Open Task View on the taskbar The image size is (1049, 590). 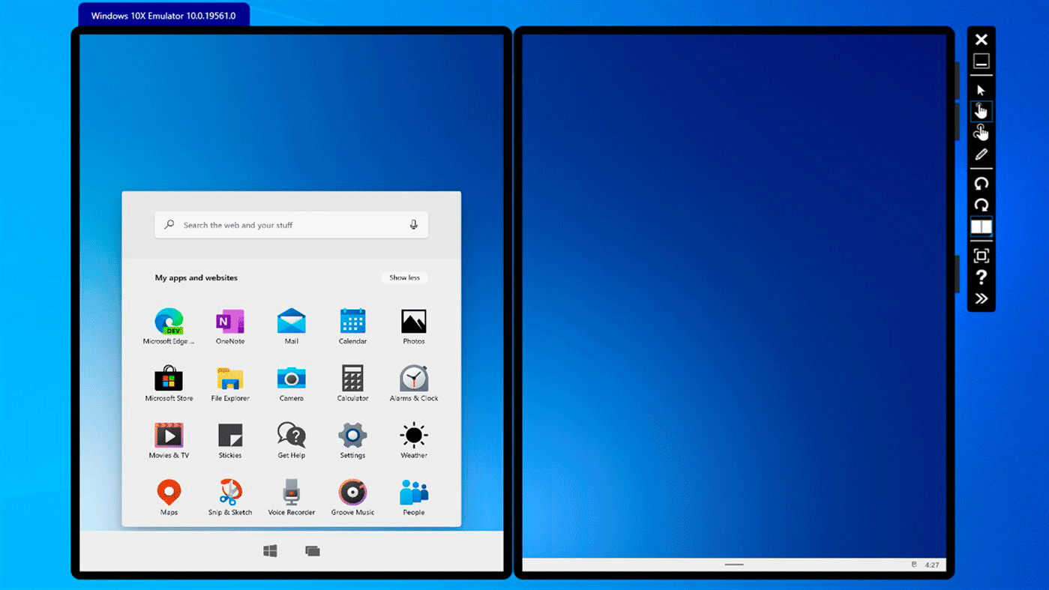click(x=313, y=551)
